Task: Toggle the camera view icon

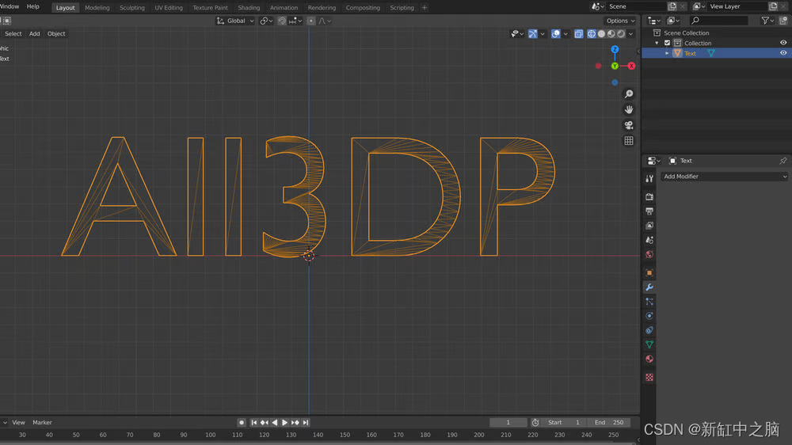Action: point(628,125)
